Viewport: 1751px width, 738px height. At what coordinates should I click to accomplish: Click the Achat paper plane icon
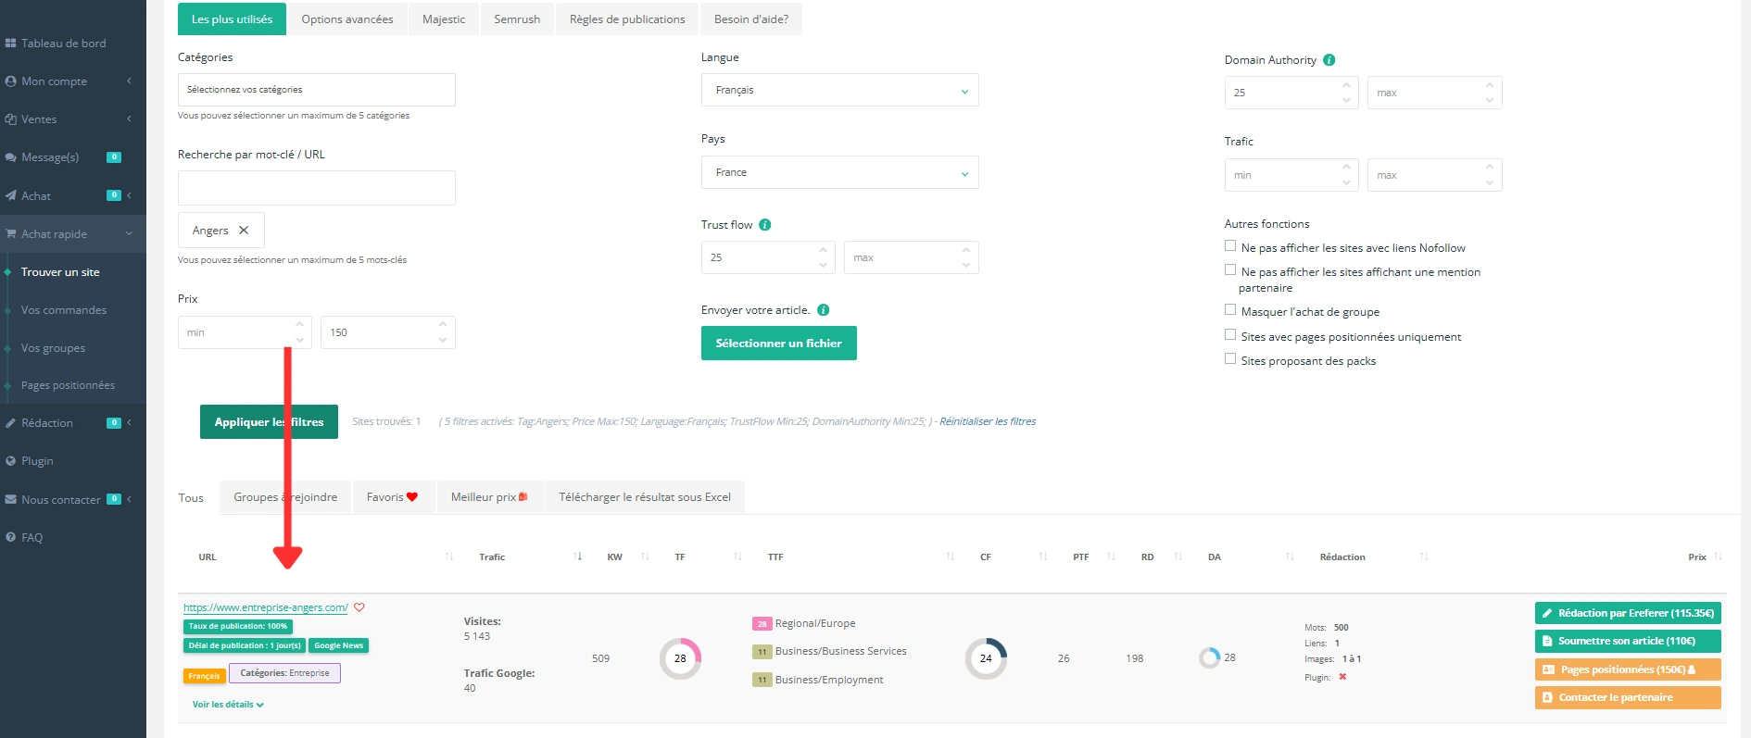click(11, 195)
